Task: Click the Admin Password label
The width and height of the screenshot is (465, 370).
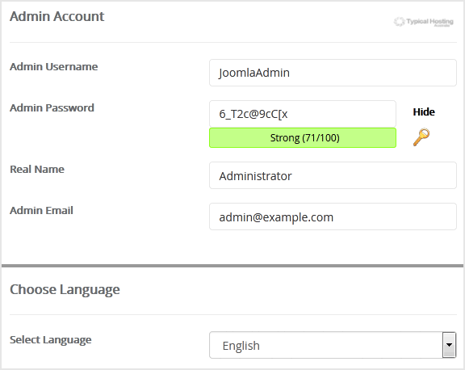Action: 52,107
